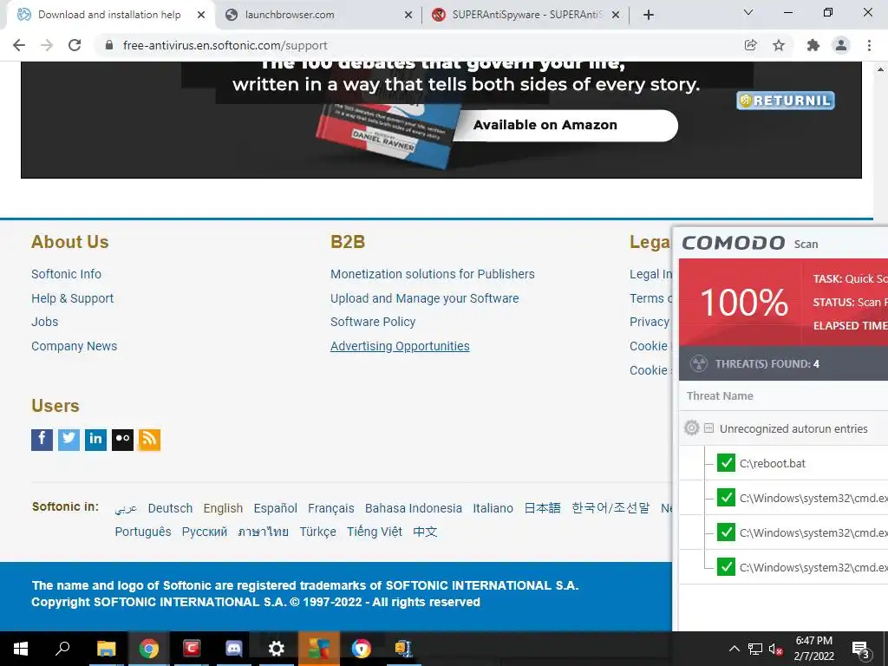
Task: Switch Softonic language to Español
Action: pyautogui.click(x=275, y=508)
